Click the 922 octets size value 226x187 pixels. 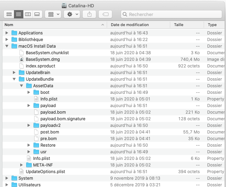pyautogui.click(x=189, y=66)
